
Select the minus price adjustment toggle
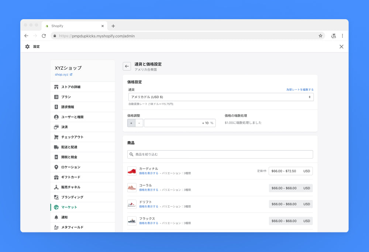[x=139, y=123]
